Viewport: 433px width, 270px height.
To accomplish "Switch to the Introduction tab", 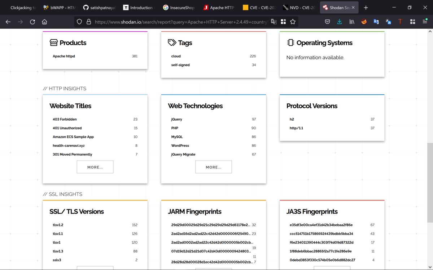I will click(x=139, y=8).
